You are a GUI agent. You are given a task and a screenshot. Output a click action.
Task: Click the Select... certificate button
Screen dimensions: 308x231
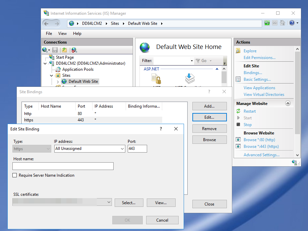pos(129,203)
